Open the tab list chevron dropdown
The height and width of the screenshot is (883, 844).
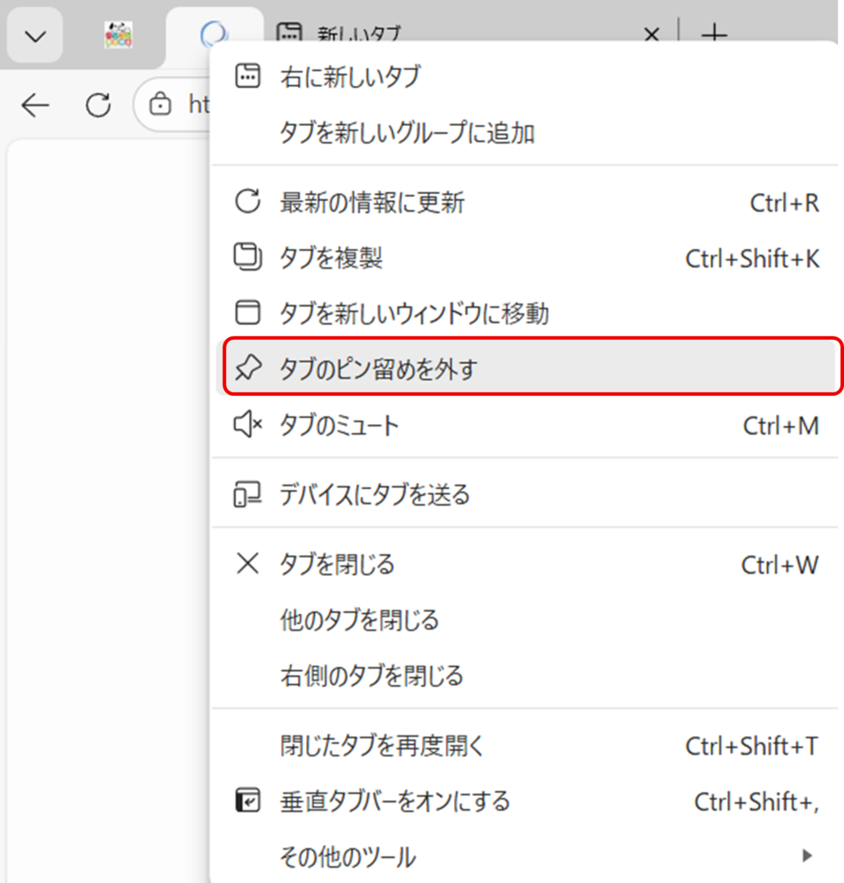pos(35,35)
